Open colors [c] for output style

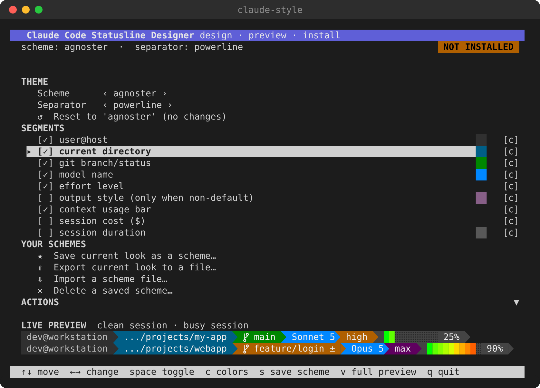pyautogui.click(x=511, y=198)
